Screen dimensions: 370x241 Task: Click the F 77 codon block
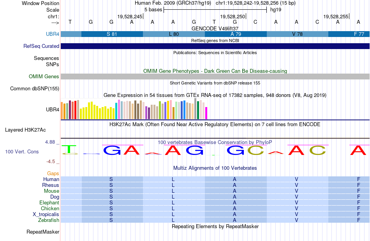tap(349, 34)
